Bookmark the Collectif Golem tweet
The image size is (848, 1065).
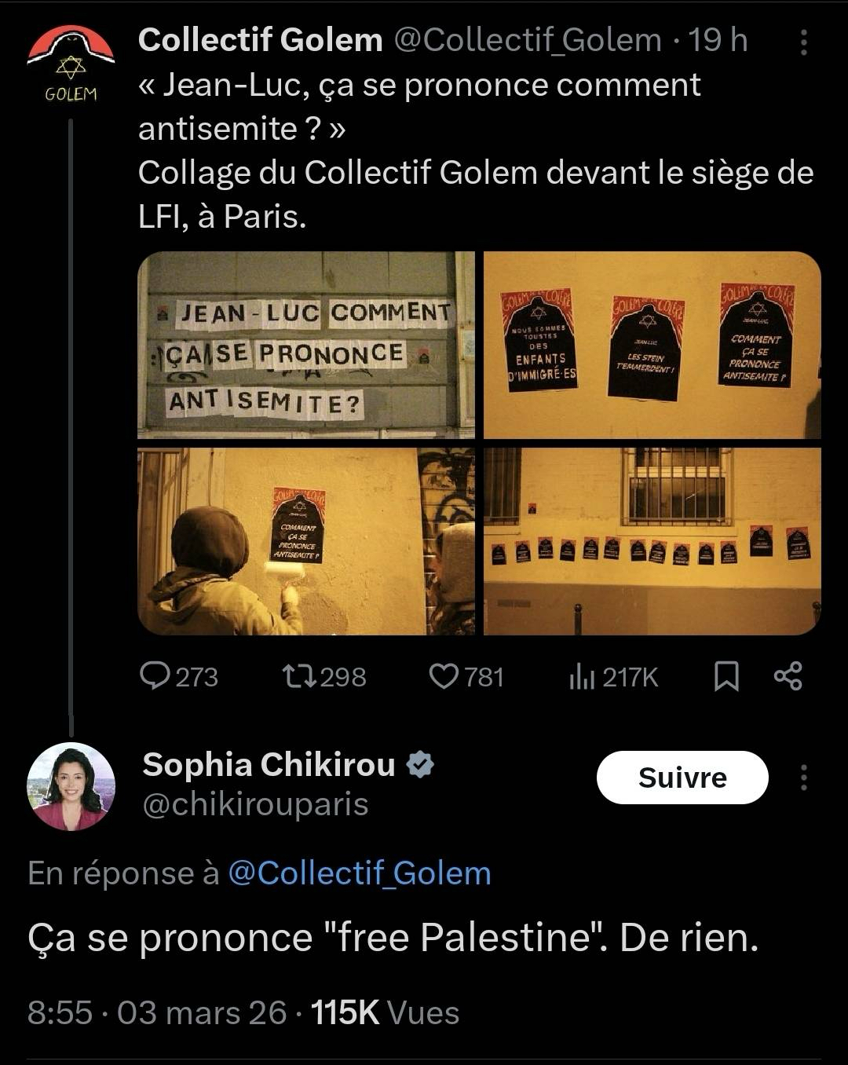pyautogui.click(x=726, y=676)
